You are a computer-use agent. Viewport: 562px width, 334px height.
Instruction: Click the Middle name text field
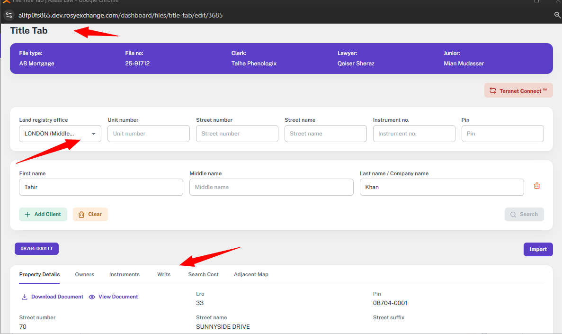point(271,187)
